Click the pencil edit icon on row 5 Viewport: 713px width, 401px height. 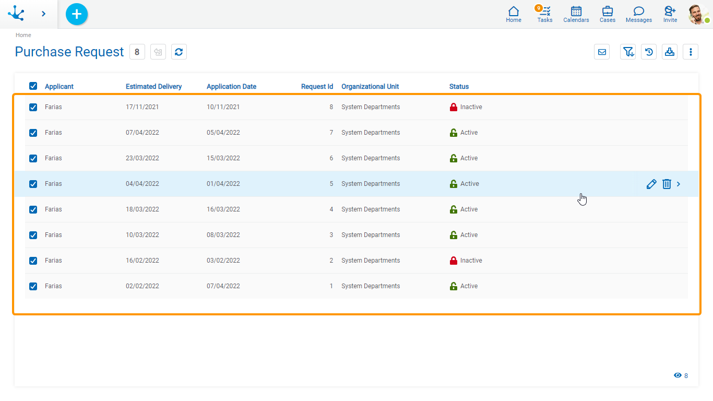(651, 184)
